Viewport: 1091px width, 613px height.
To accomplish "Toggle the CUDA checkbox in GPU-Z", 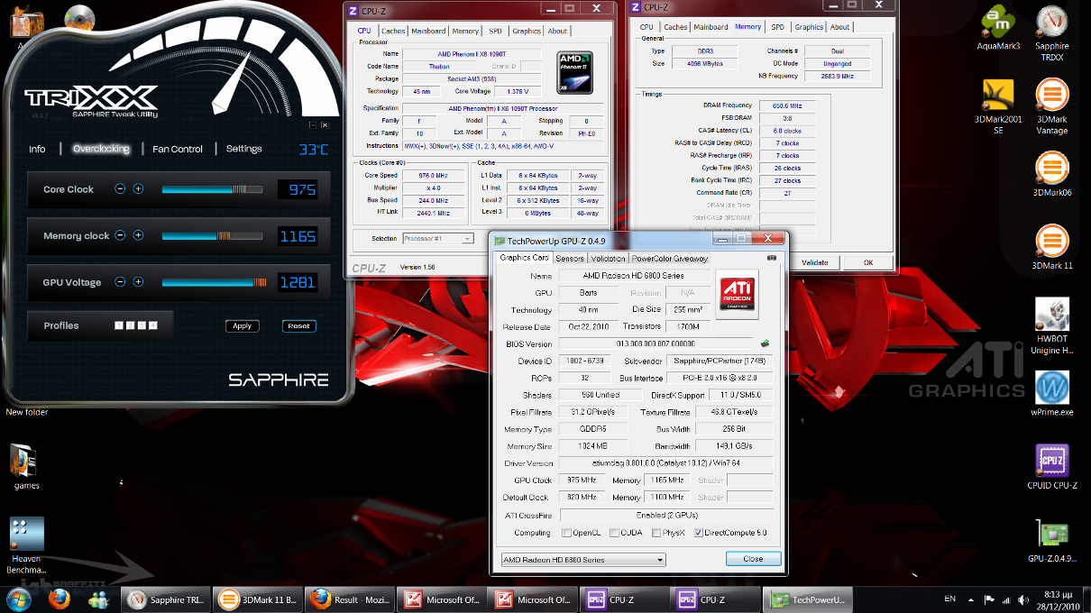I will (614, 533).
